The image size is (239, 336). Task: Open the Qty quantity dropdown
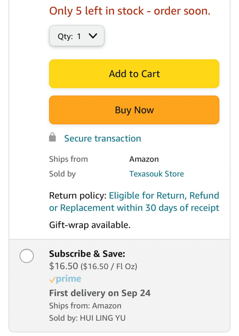(x=76, y=36)
